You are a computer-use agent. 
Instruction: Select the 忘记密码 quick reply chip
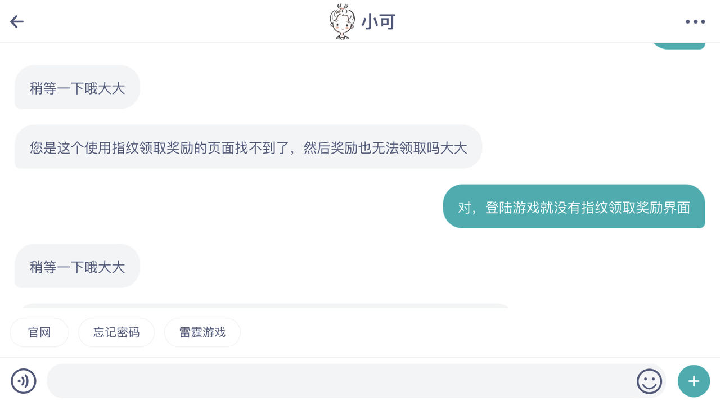click(116, 332)
